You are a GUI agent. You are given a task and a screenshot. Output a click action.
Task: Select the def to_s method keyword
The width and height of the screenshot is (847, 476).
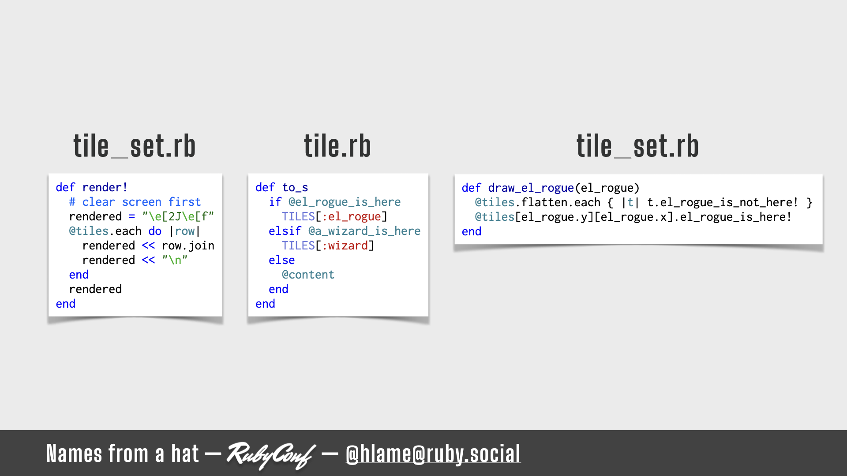pos(264,187)
